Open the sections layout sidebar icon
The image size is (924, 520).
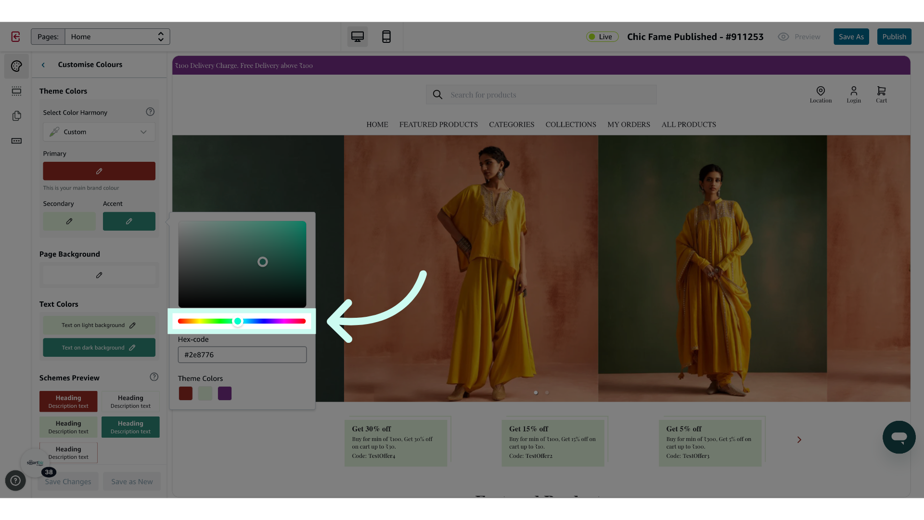pos(16,91)
